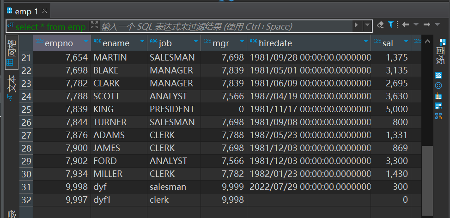The width and height of the screenshot is (450, 218).
Task: Open the custom filter funnel icon
Action: [390, 24]
